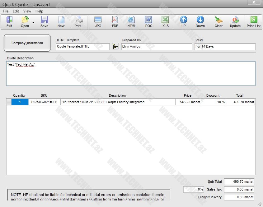Viewport: 263px width, 207px height.
Task: Open the View menu
Action: [x=27, y=11]
